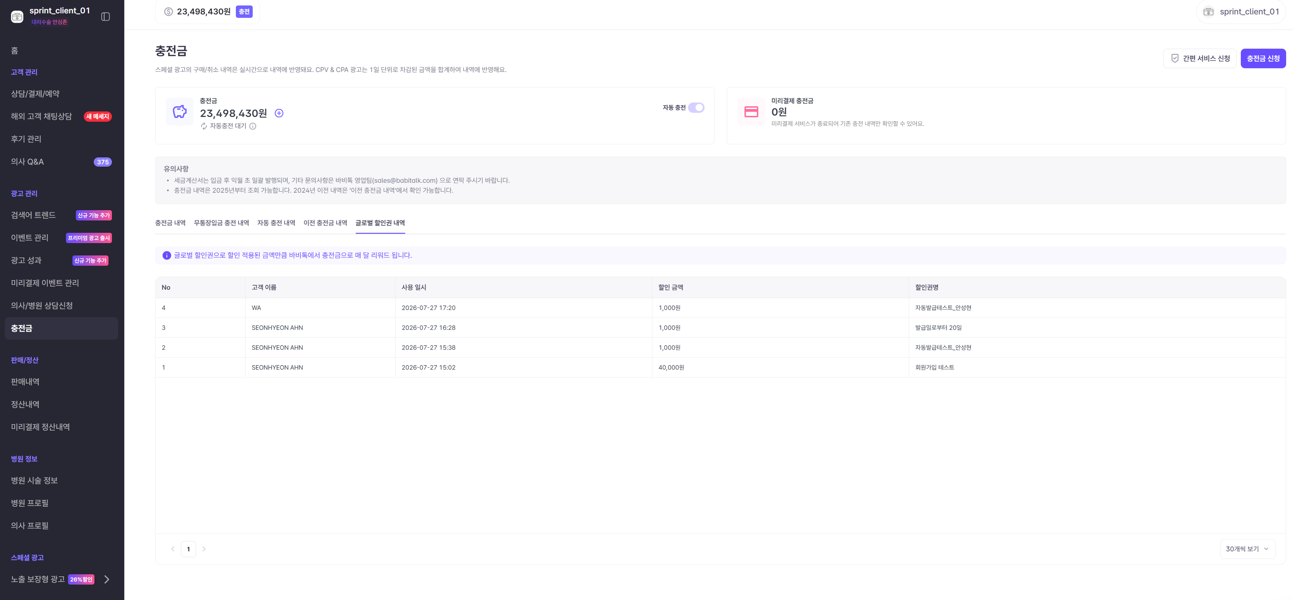1293x600 pixels.
Task: Go to previous page arrow
Action: [x=173, y=549]
